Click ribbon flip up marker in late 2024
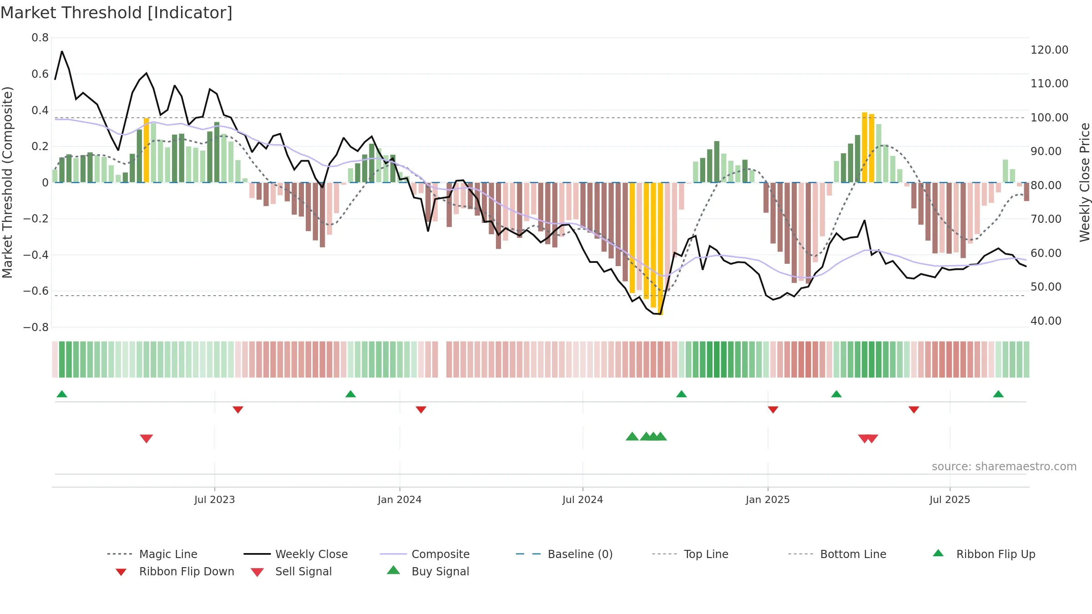The width and height of the screenshot is (1092, 614). pyautogui.click(x=682, y=394)
